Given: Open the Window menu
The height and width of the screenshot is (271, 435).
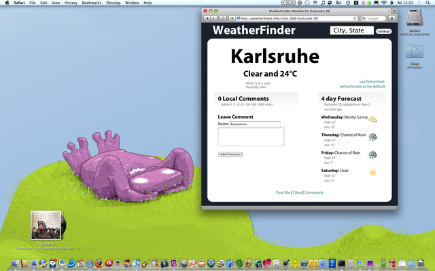Looking at the screenshot, I should pos(132,3).
